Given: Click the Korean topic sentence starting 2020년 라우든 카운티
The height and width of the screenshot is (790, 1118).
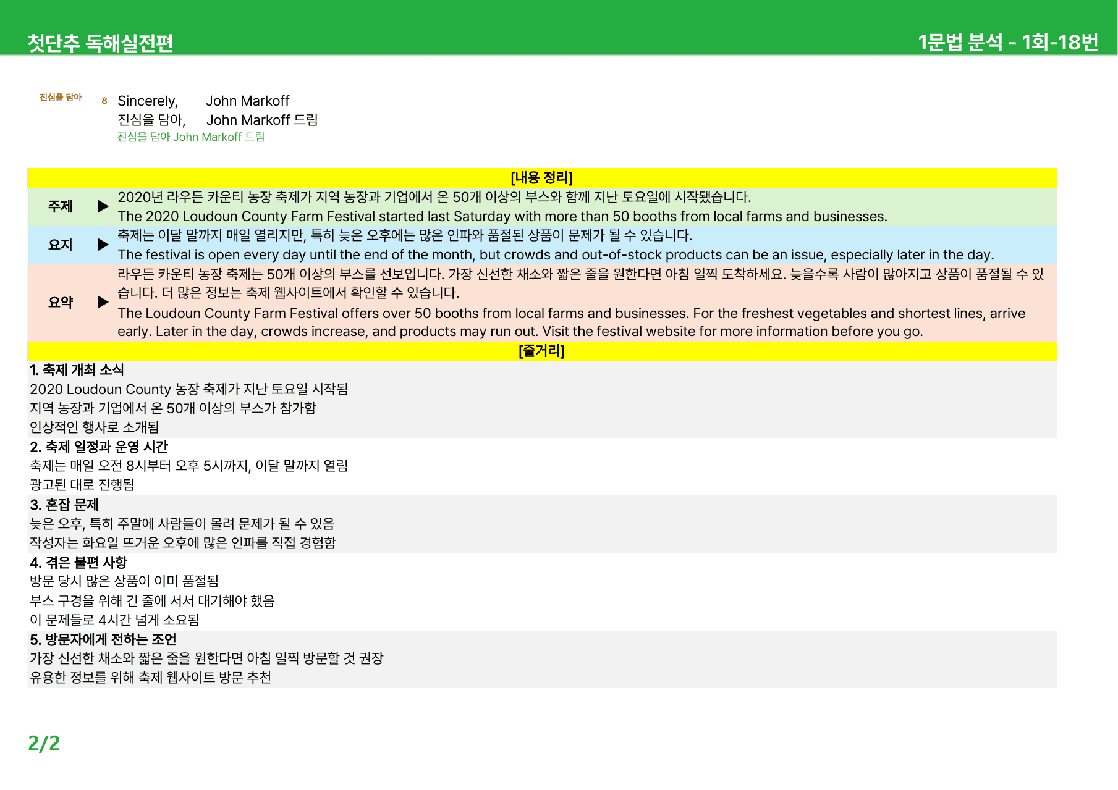Looking at the screenshot, I should (x=434, y=197).
